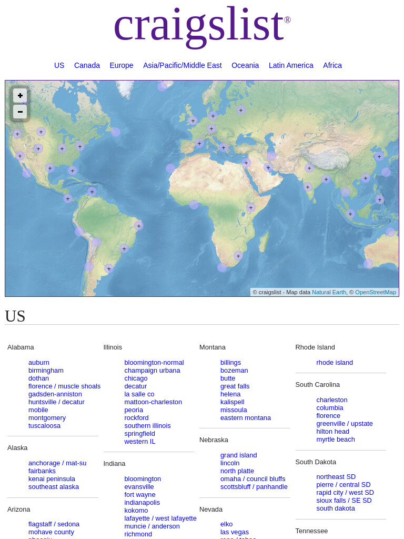Expand map cluster over the Persian Gulf
Image resolution: width=404 pixels, height=539 pixels.
click(x=268, y=167)
